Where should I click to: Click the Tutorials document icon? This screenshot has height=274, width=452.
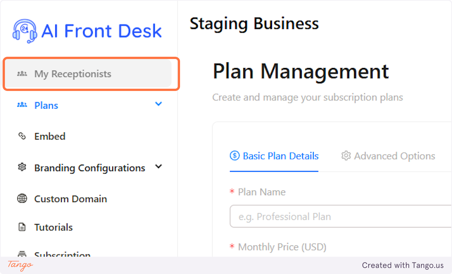coord(22,227)
